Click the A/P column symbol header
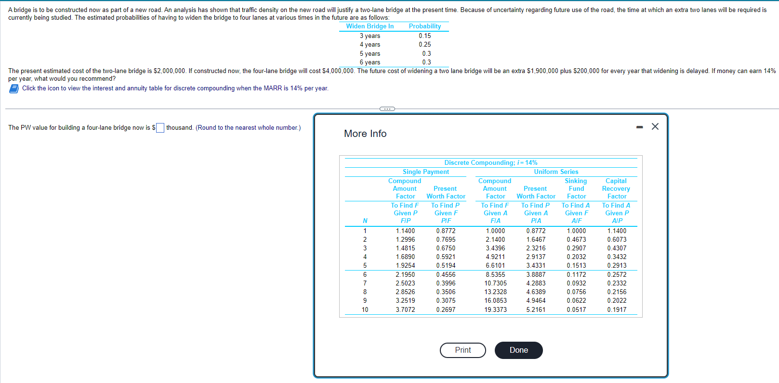The image size is (779, 383). point(617,221)
